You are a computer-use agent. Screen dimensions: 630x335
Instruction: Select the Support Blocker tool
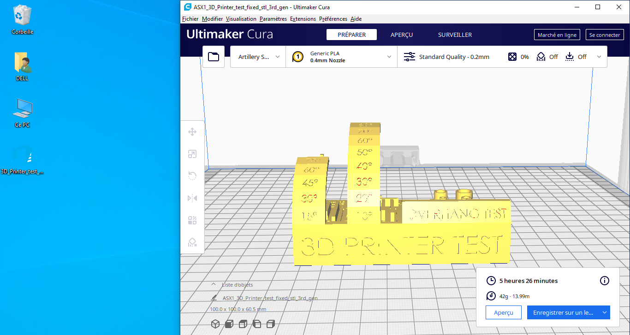coord(192,242)
